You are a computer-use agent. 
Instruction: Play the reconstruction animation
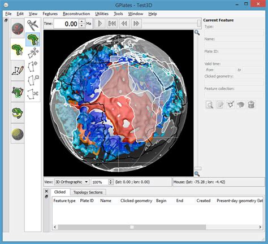click(x=100, y=24)
